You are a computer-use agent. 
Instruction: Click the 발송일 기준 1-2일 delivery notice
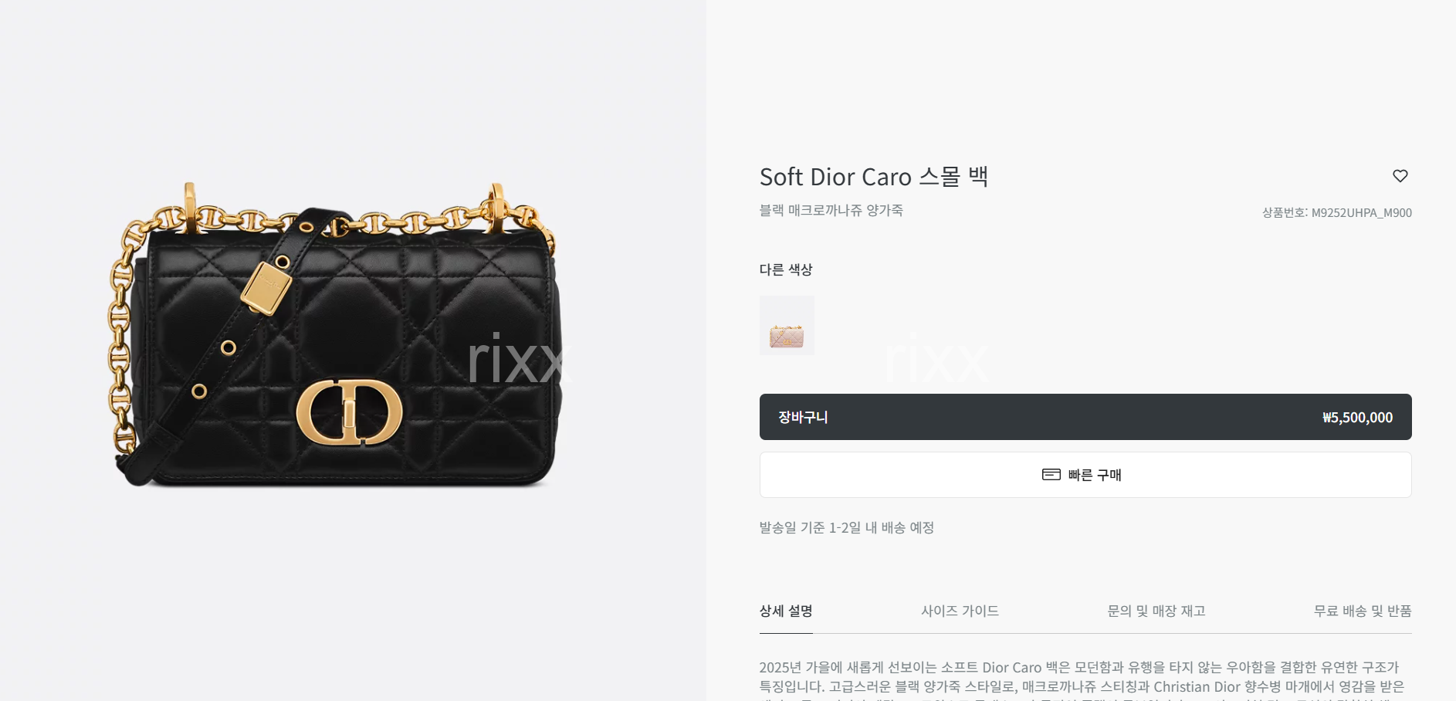click(x=847, y=527)
